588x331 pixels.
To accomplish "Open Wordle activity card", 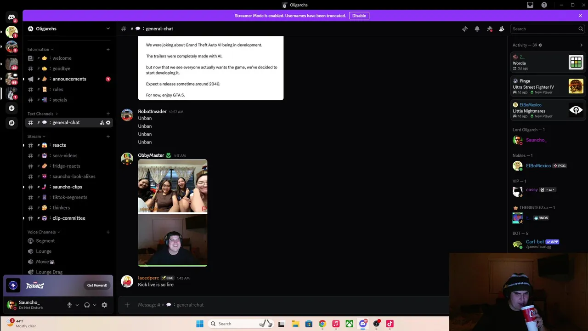I will pos(548,62).
